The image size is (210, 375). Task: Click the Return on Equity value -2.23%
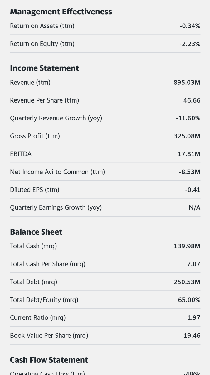[x=190, y=44]
